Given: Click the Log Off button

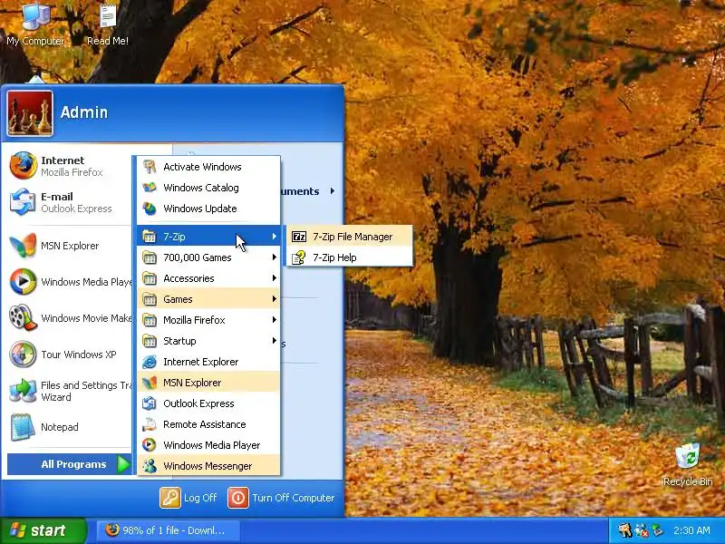Looking at the screenshot, I should [188, 498].
